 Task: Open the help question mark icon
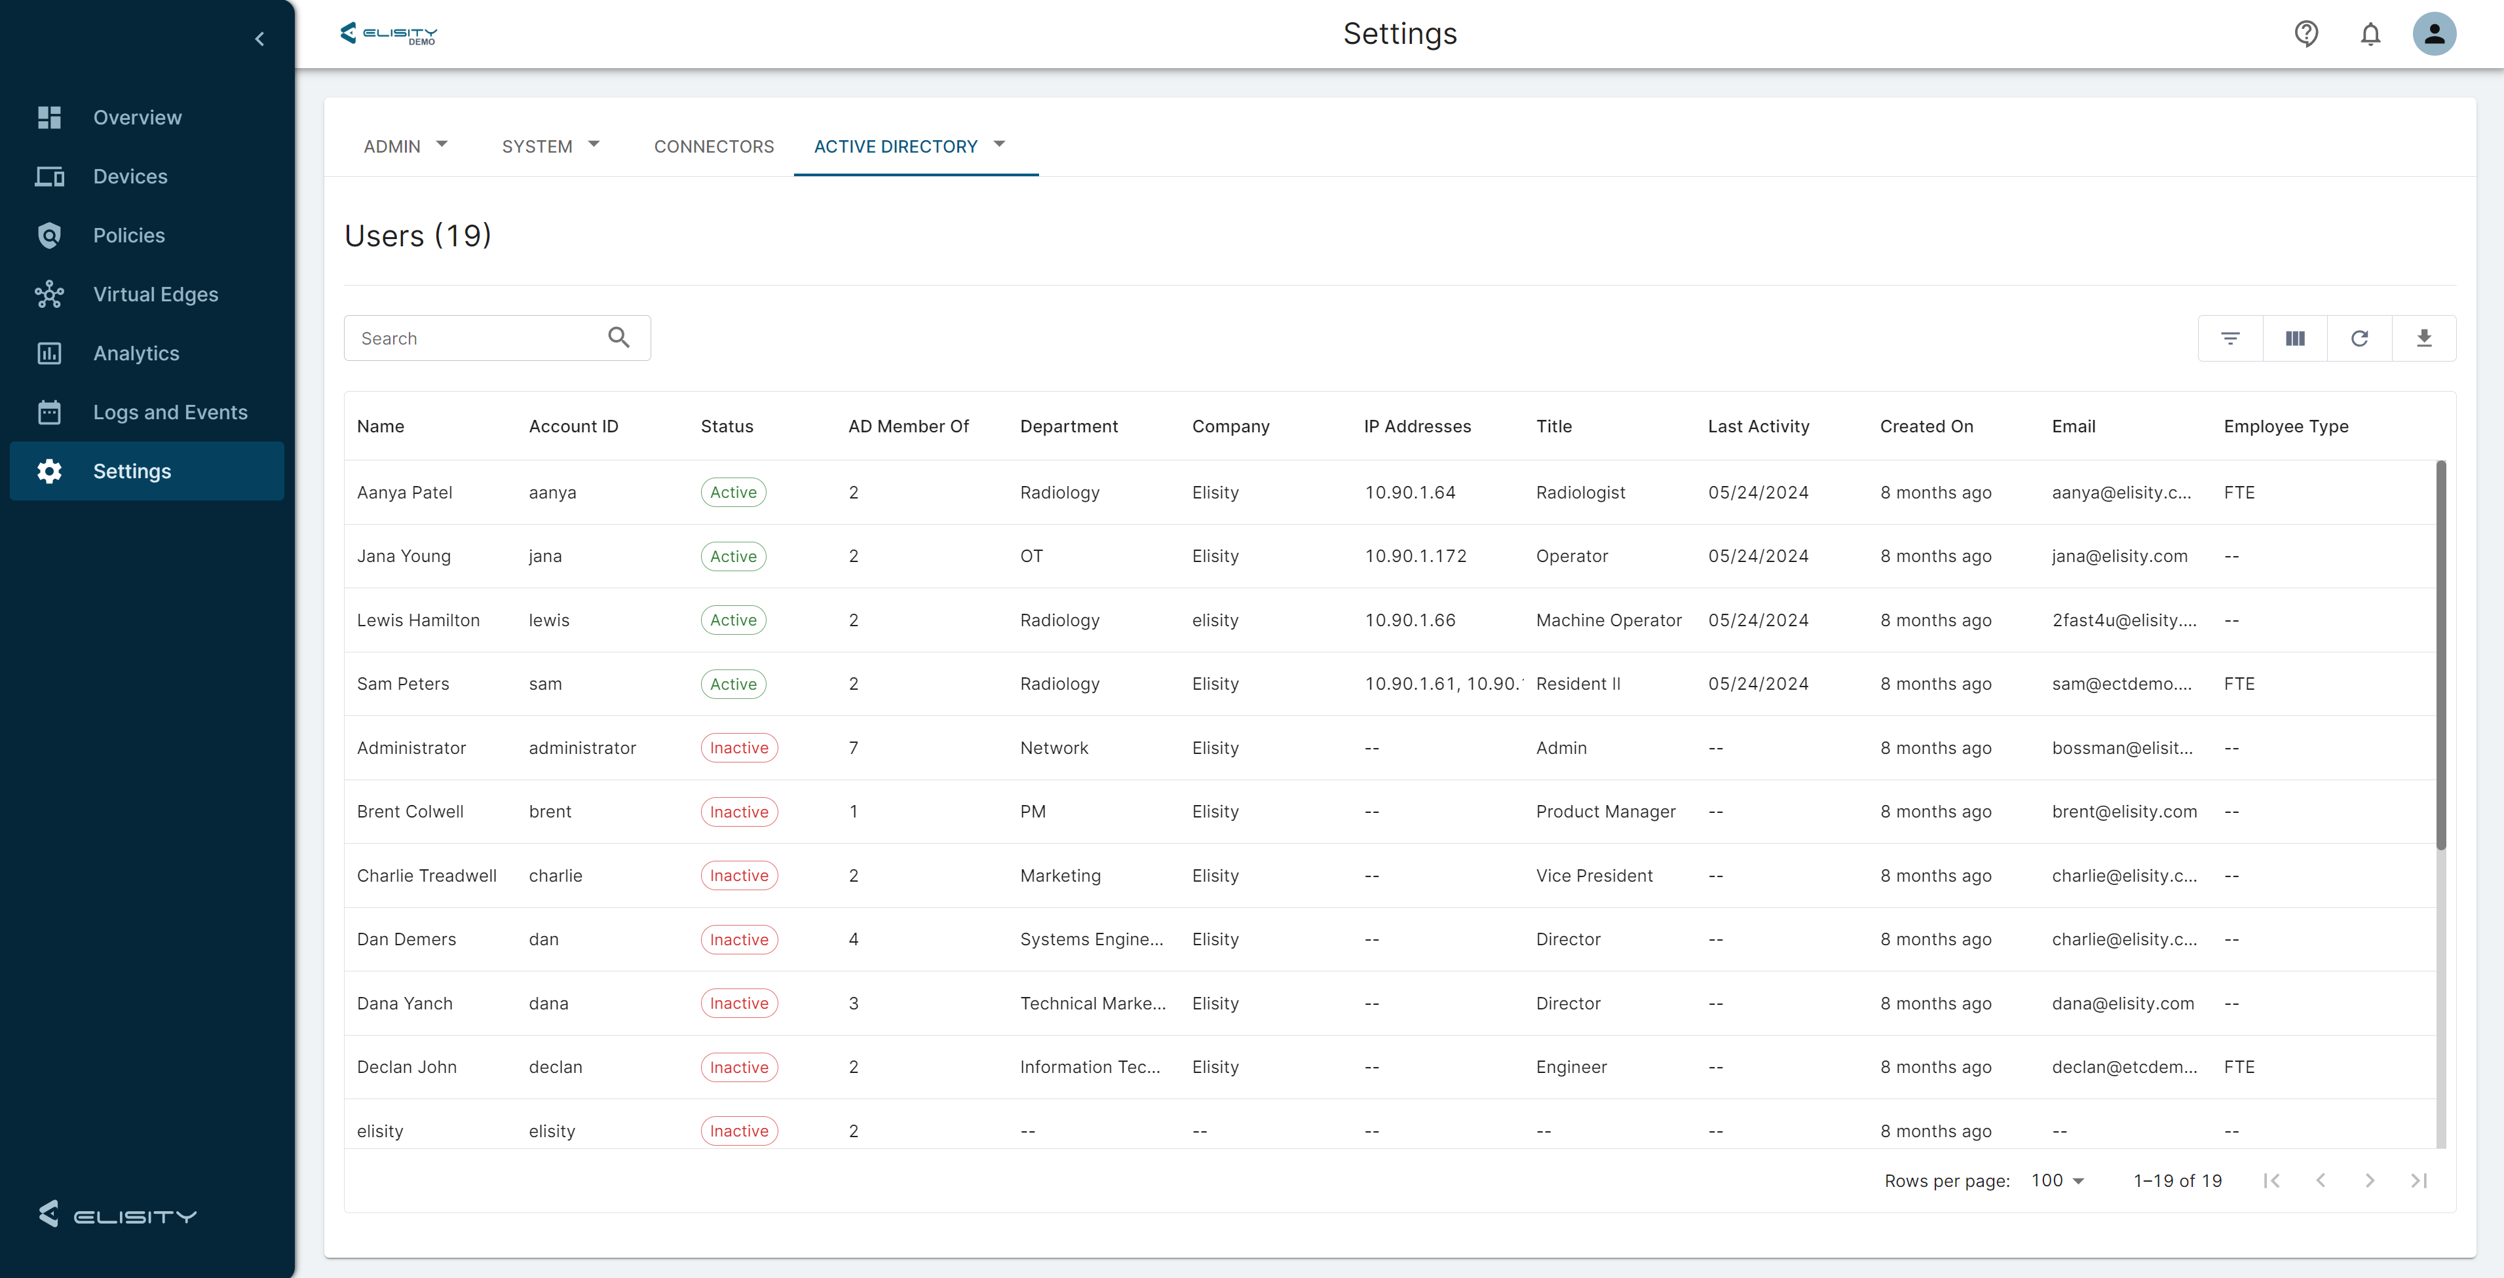click(2305, 34)
